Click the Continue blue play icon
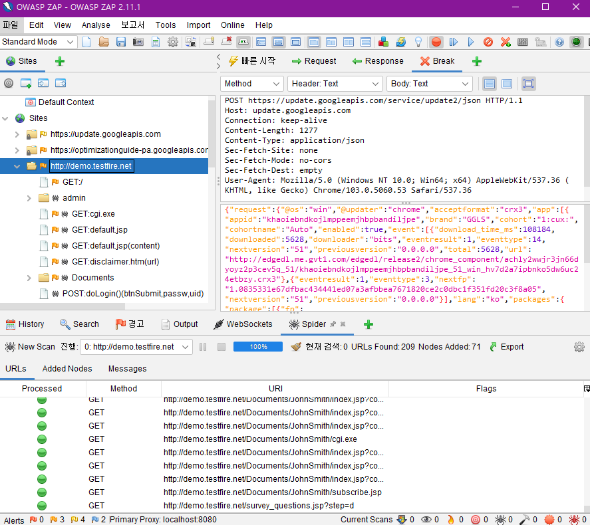Screen dimensions: 590x525 471,42
